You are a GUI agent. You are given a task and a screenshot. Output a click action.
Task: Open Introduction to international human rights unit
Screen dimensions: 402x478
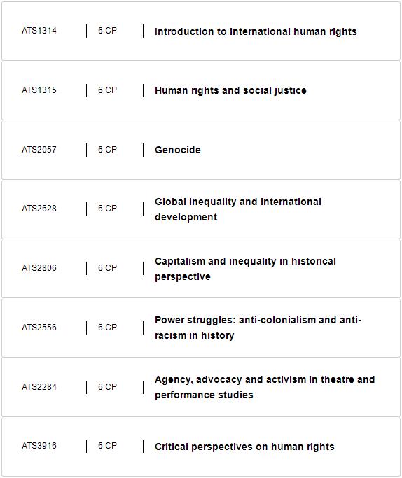(256, 31)
